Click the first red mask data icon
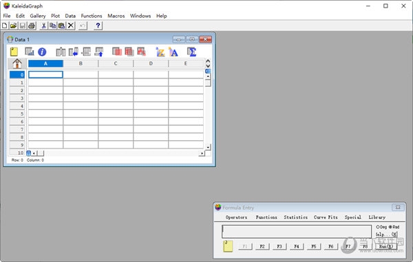Image resolution: width=413 pixels, height=262 pixels. pyautogui.click(x=117, y=52)
